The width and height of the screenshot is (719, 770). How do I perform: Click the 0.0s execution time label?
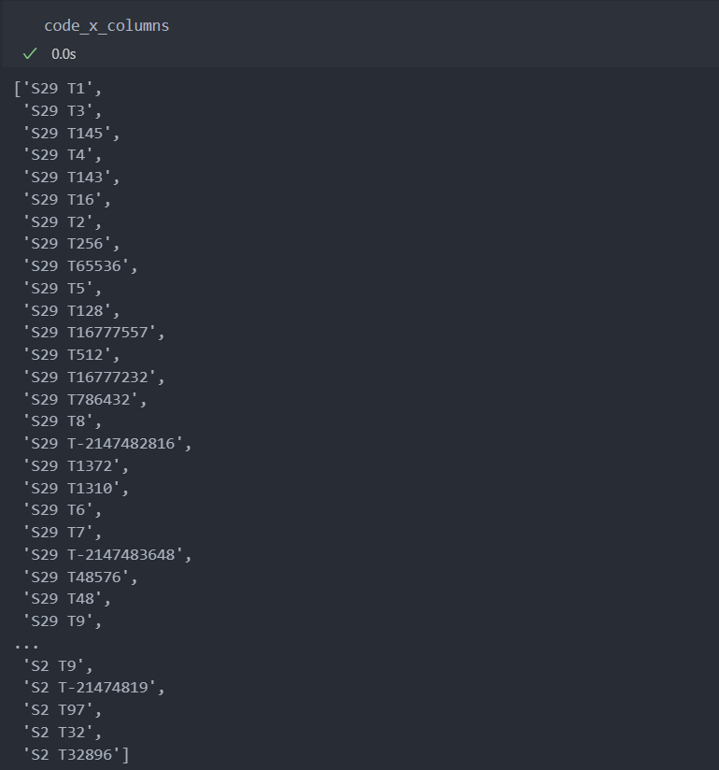pyautogui.click(x=63, y=54)
